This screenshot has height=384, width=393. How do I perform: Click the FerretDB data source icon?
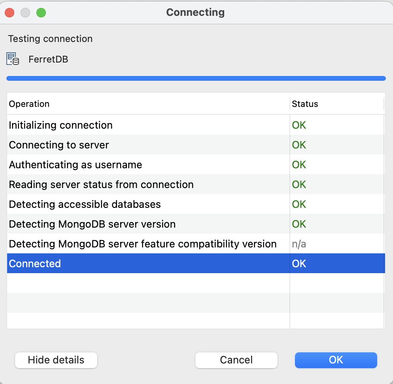pos(12,59)
